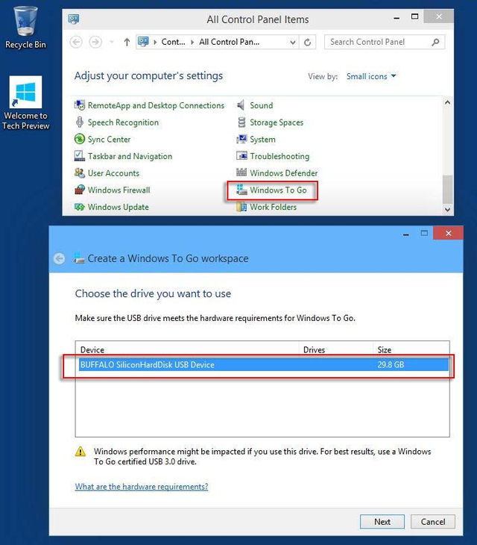Click the System computer icon
The height and width of the screenshot is (545, 477).
(241, 139)
